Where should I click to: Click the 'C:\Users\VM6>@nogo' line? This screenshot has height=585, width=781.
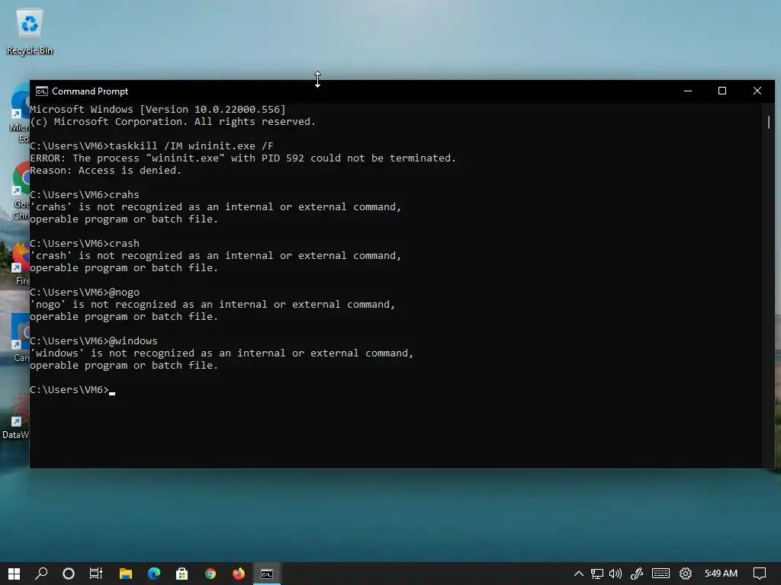pos(85,292)
